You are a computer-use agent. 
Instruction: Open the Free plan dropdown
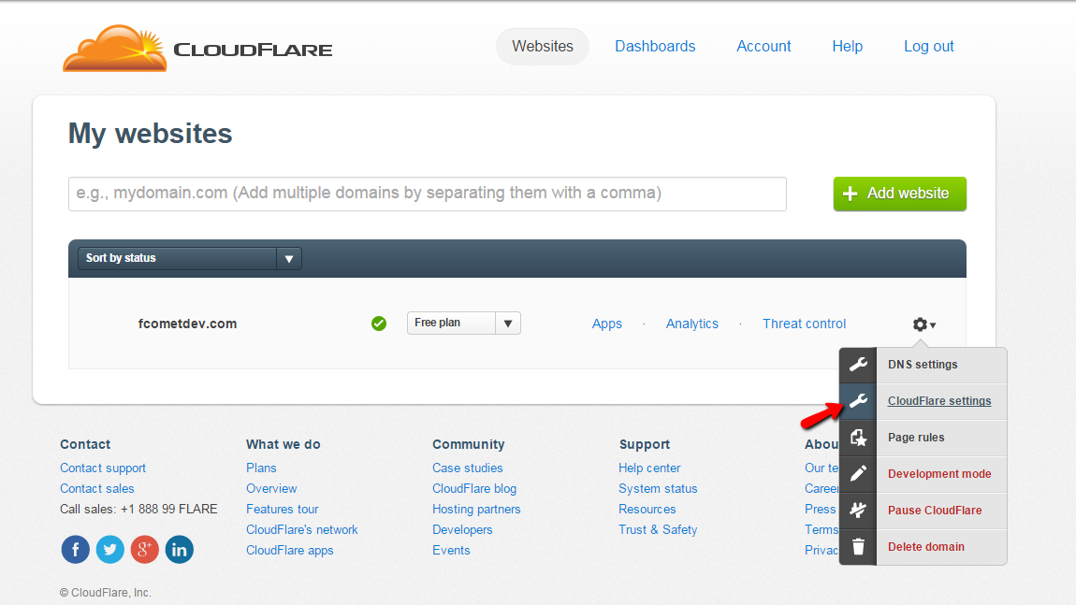point(464,324)
